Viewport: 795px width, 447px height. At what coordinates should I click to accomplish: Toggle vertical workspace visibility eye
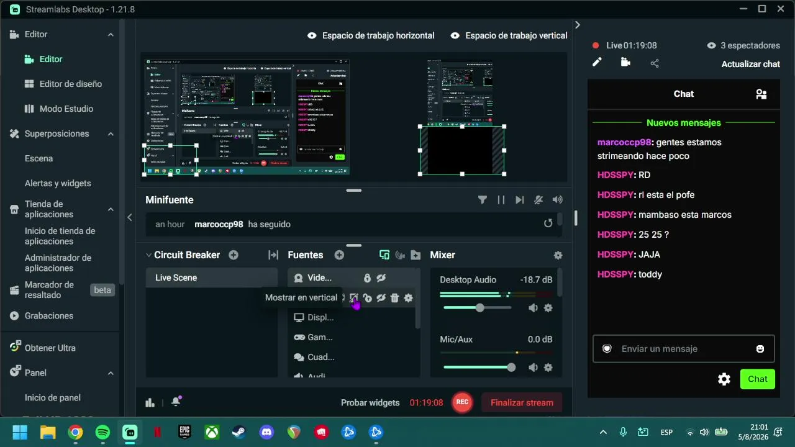pyautogui.click(x=455, y=36)
